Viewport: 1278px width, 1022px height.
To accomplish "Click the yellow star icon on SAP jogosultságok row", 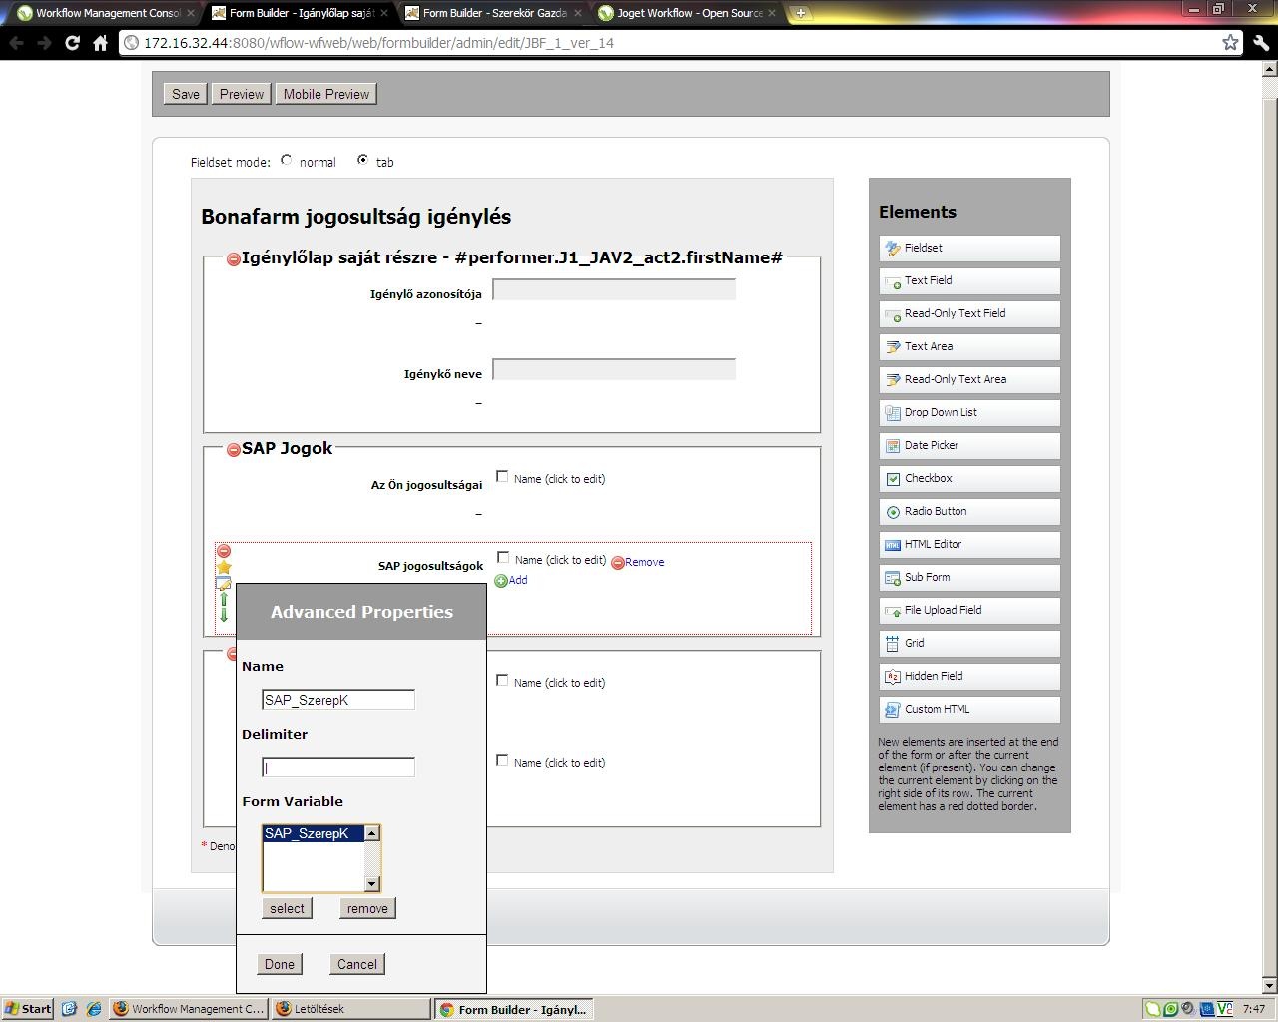I will 224,567.
